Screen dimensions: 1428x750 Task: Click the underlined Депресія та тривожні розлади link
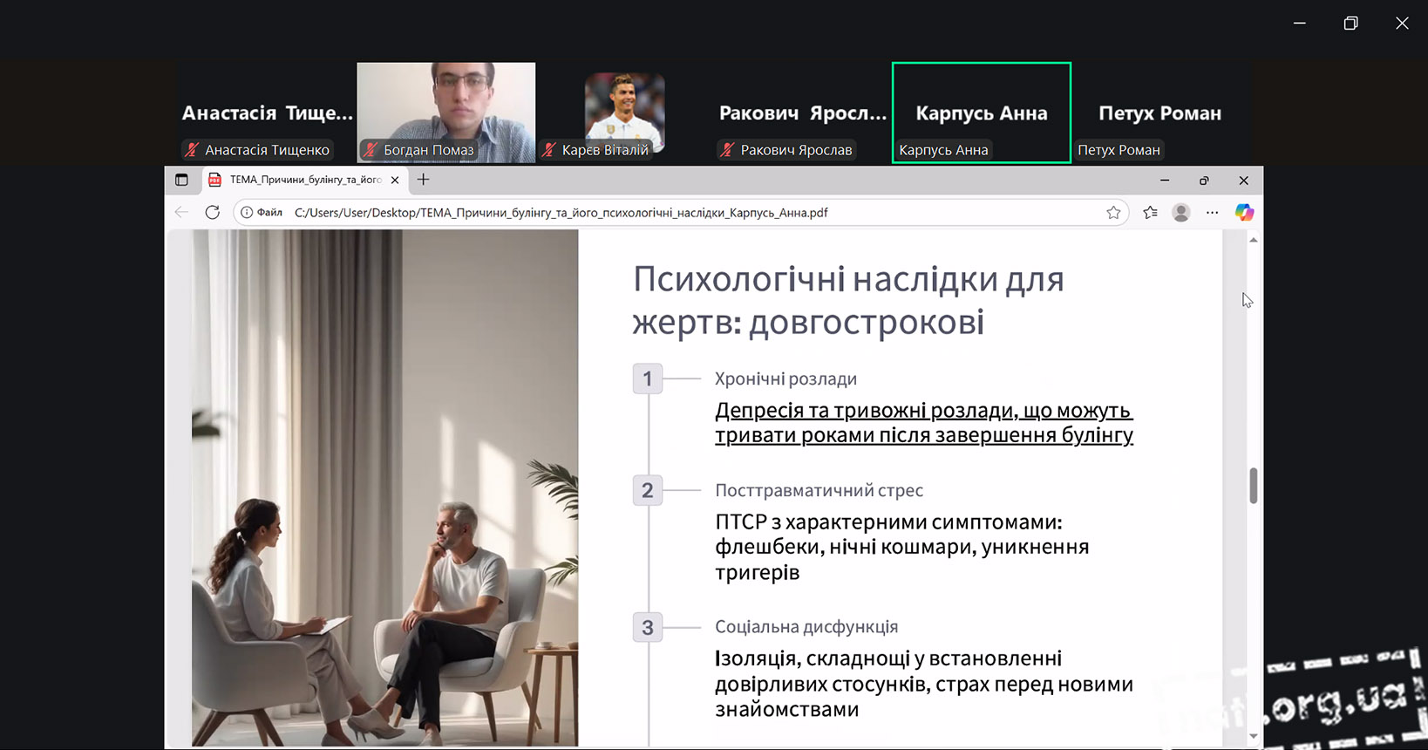(923, 422)
